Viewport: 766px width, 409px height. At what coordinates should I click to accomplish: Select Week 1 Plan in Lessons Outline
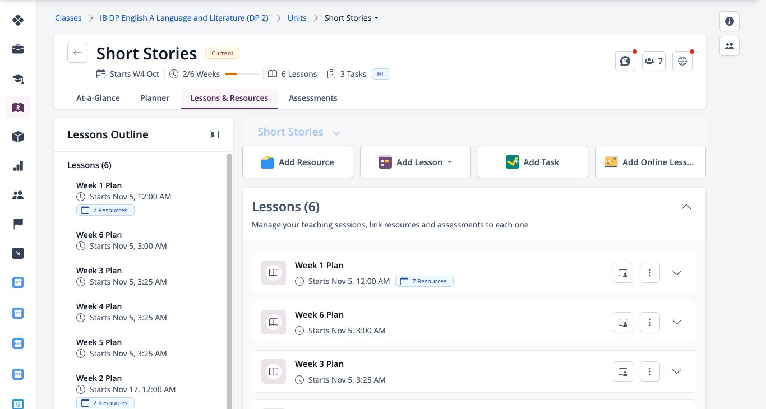pos(99,185)
